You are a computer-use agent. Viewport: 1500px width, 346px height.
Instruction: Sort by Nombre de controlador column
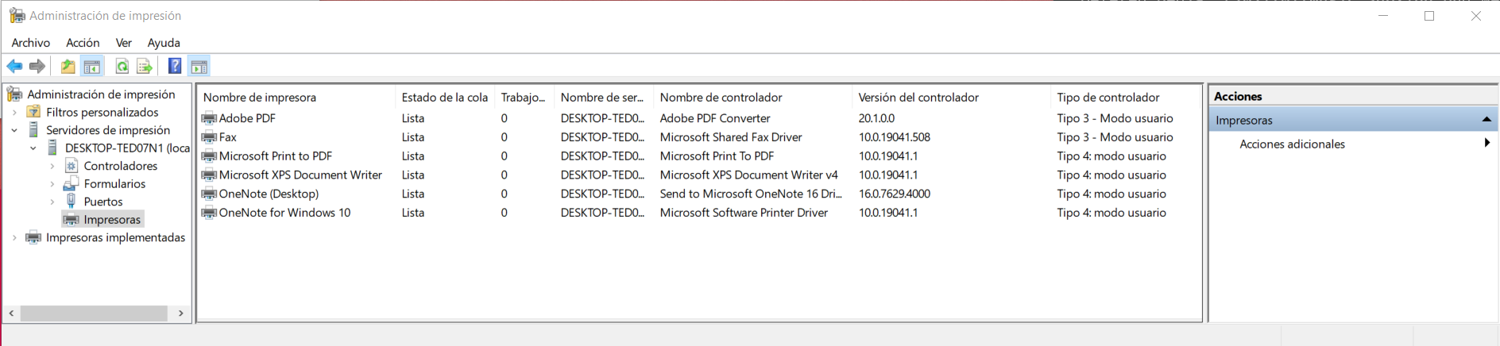point(752,98)
